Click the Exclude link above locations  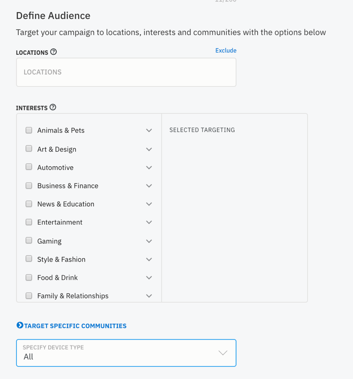point(226,50)
